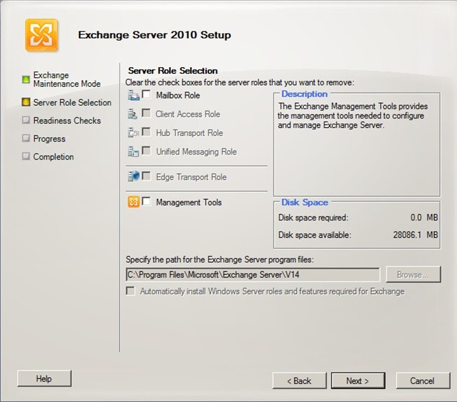The width and height of the screenshot is (457, 402).
Task: Click the Description text about Management Tools
Action: click(x=352, y=115)
